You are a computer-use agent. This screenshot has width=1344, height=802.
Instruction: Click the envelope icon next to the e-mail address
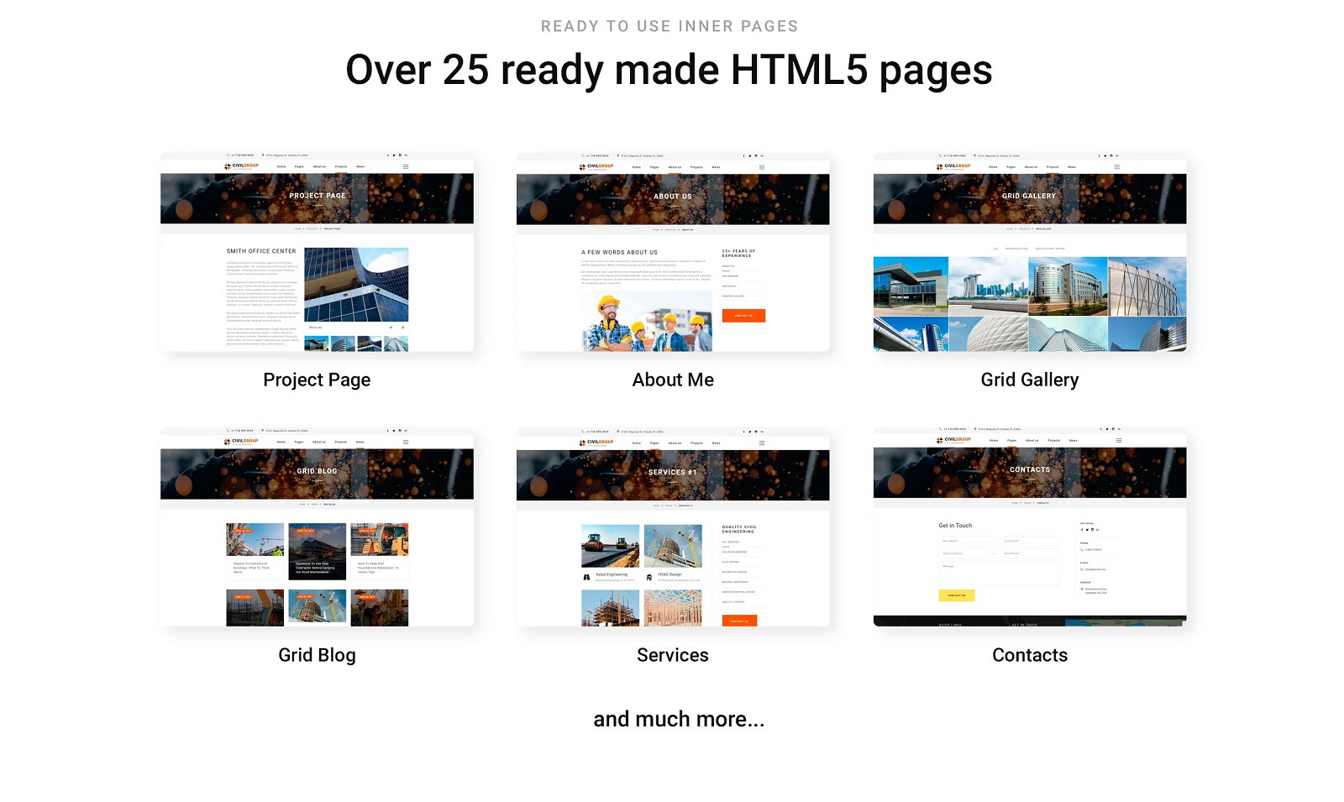(x=1082, y=569)
